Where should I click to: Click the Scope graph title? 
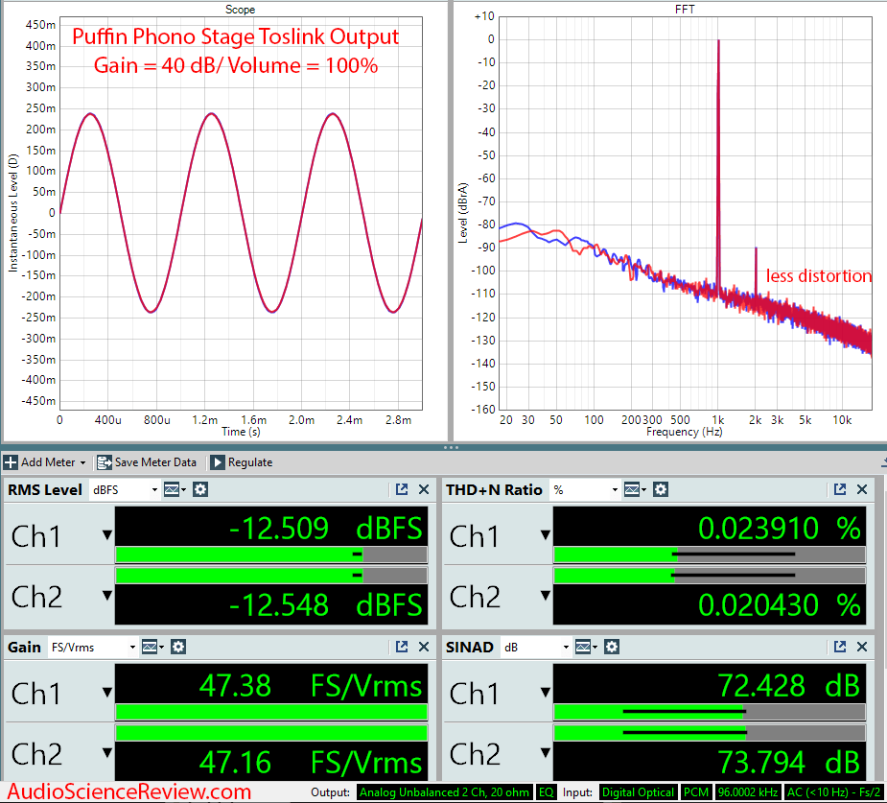pos(240,9)
